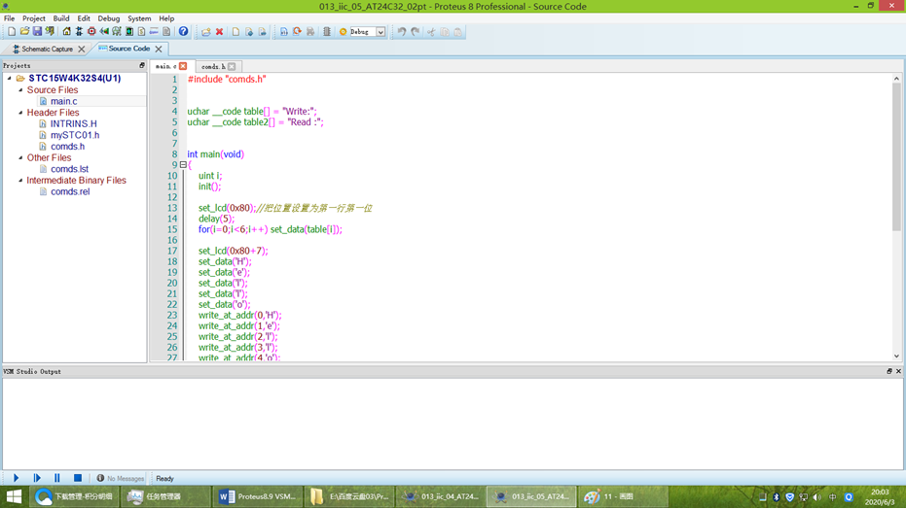906x509 pixels.
Task: Collapse the Header Files tree node
Action: [x=20, y=113]
